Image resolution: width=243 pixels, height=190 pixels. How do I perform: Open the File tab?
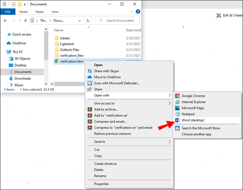point(8,12)
